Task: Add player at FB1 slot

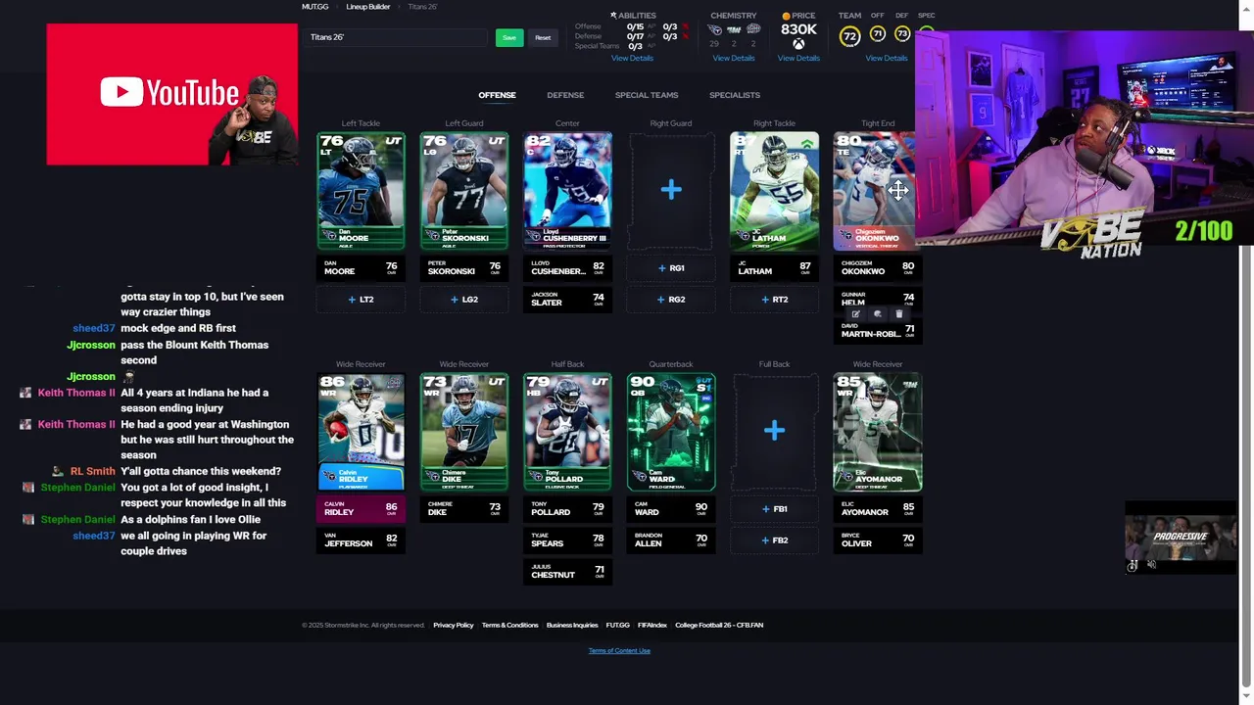Action: 774,509
